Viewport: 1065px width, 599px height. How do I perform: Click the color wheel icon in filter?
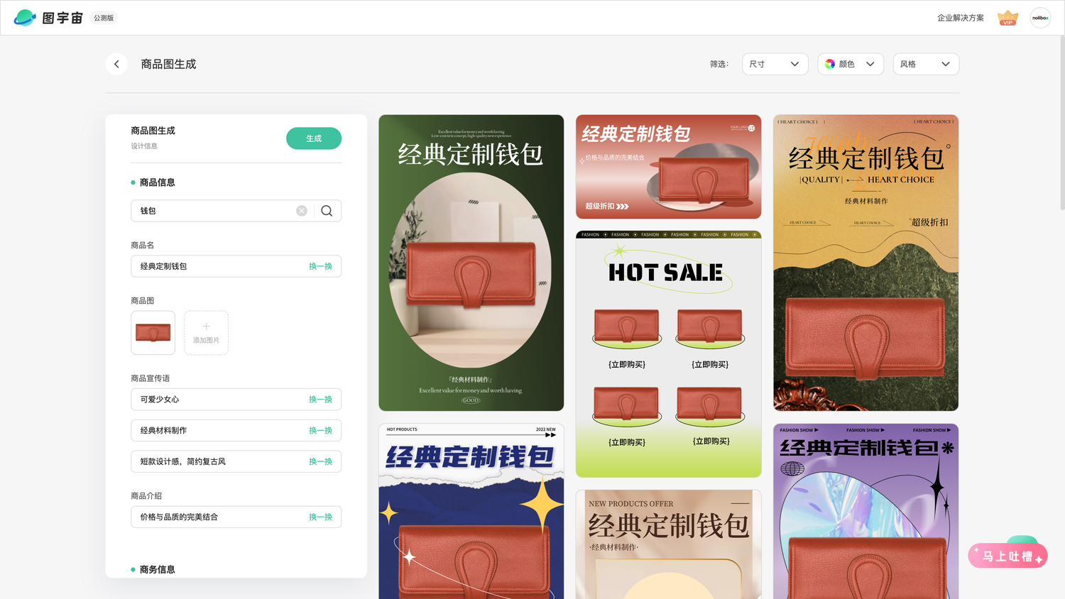(x=830, y=64)
